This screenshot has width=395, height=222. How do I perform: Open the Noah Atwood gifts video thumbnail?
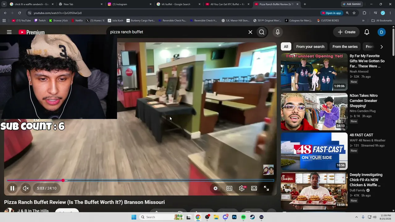314,72
